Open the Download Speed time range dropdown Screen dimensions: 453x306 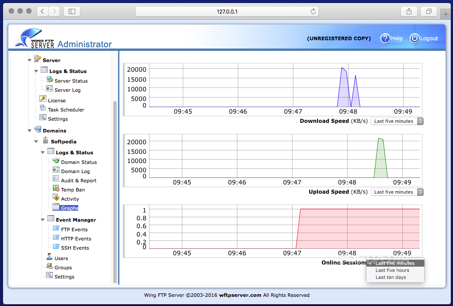(397, 121)
